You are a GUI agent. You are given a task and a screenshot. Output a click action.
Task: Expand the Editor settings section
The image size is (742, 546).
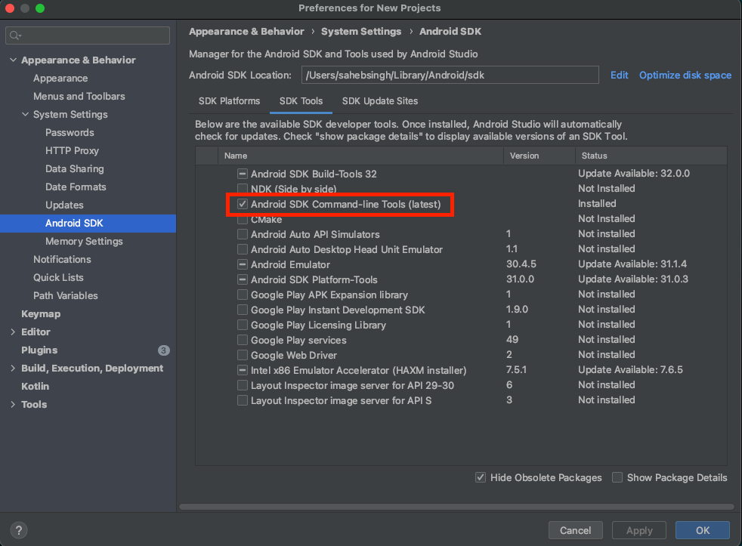(x=13, y=332)
